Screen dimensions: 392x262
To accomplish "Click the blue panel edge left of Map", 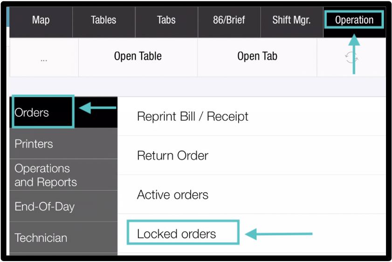I will [x=9, y=18].
